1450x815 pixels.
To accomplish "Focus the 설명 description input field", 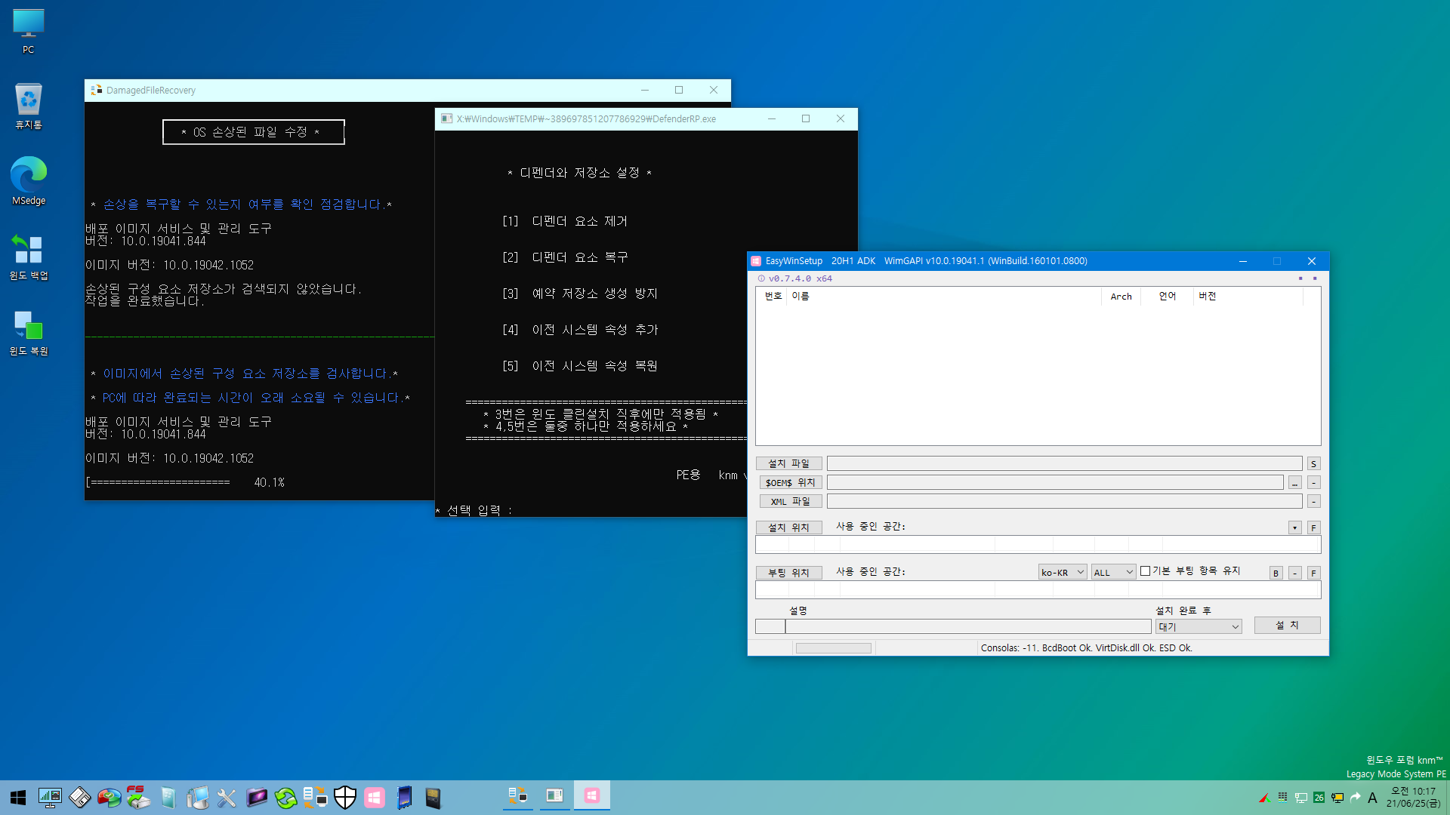I will [x=968, y=626].
